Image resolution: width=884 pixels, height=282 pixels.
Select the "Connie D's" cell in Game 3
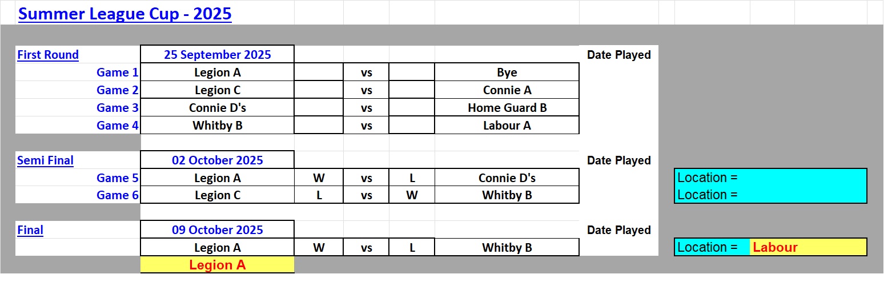[217, 108]
